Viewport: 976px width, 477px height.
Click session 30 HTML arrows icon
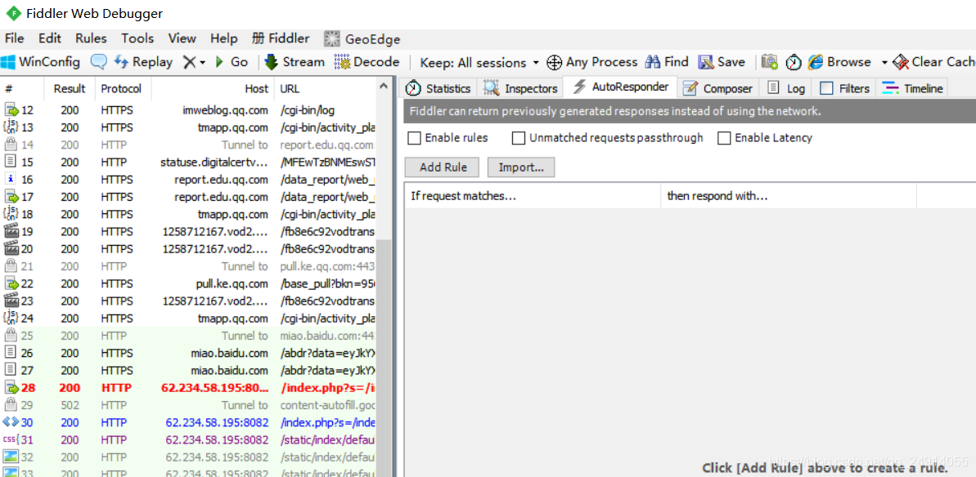click(11, 422)
